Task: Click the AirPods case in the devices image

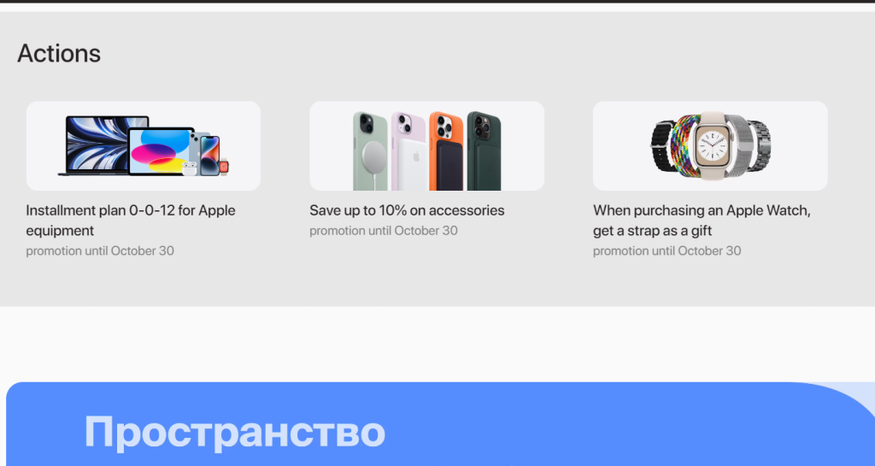Action: pos(190,168)
